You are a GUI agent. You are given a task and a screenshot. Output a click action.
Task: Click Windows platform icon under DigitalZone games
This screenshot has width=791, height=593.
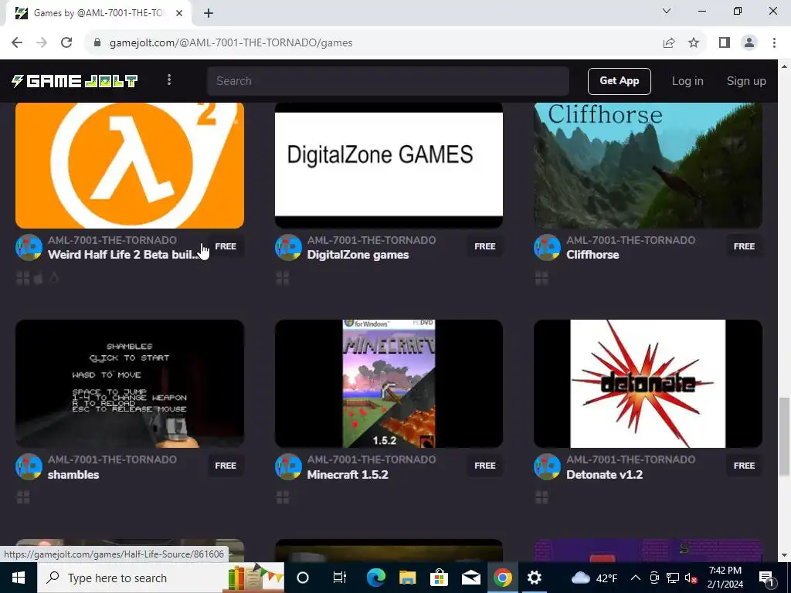point(283,278)
